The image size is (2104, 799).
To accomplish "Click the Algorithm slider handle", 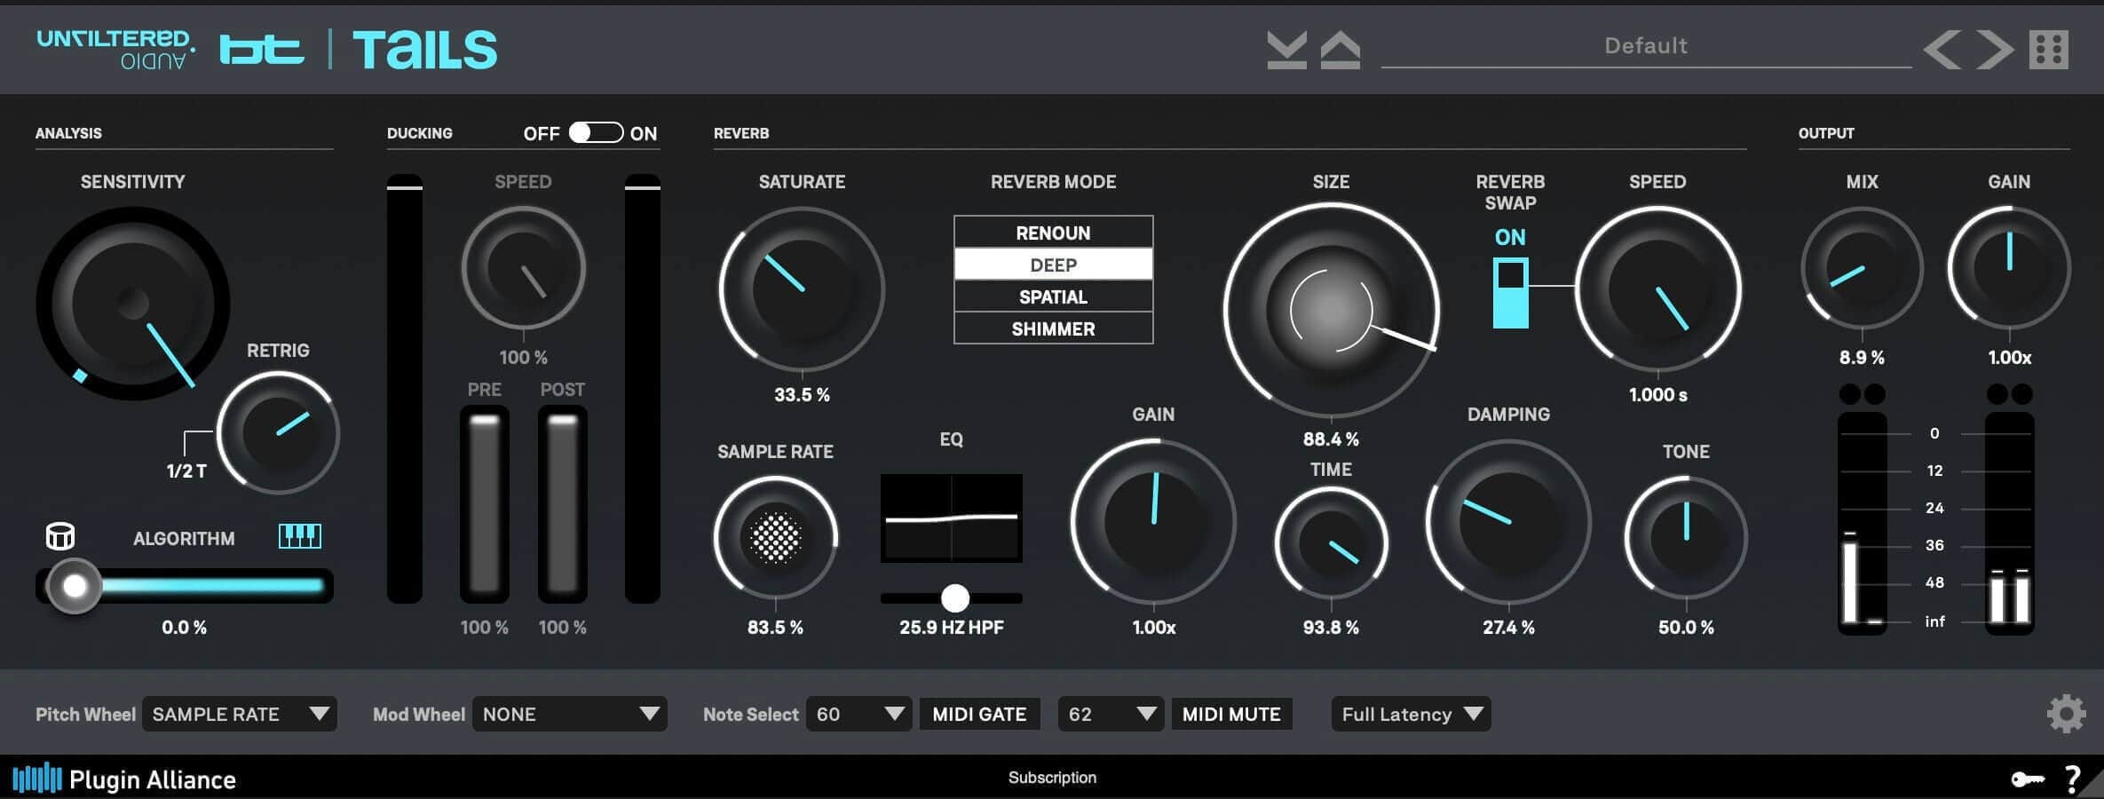I will 75,586.
